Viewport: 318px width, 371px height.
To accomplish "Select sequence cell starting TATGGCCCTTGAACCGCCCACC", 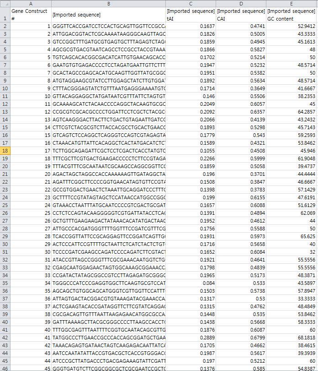I will [109, 338].
